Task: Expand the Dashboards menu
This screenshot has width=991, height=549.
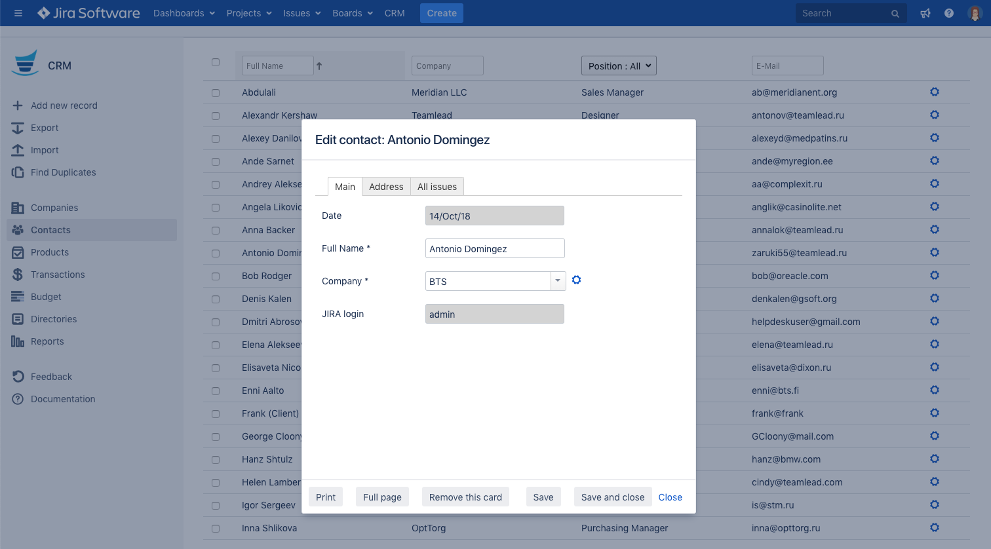Action: 184,13
